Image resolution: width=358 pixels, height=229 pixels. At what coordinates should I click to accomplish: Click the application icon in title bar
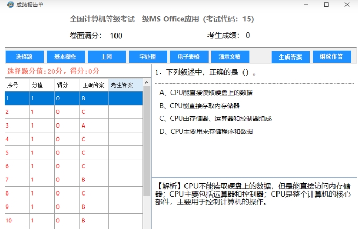[10, 5]
